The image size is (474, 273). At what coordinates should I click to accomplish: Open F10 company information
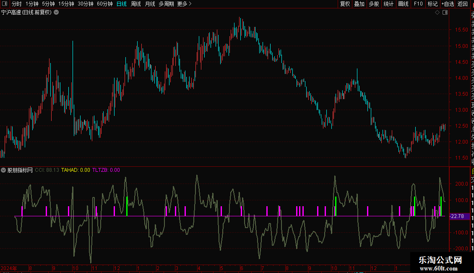418,4
